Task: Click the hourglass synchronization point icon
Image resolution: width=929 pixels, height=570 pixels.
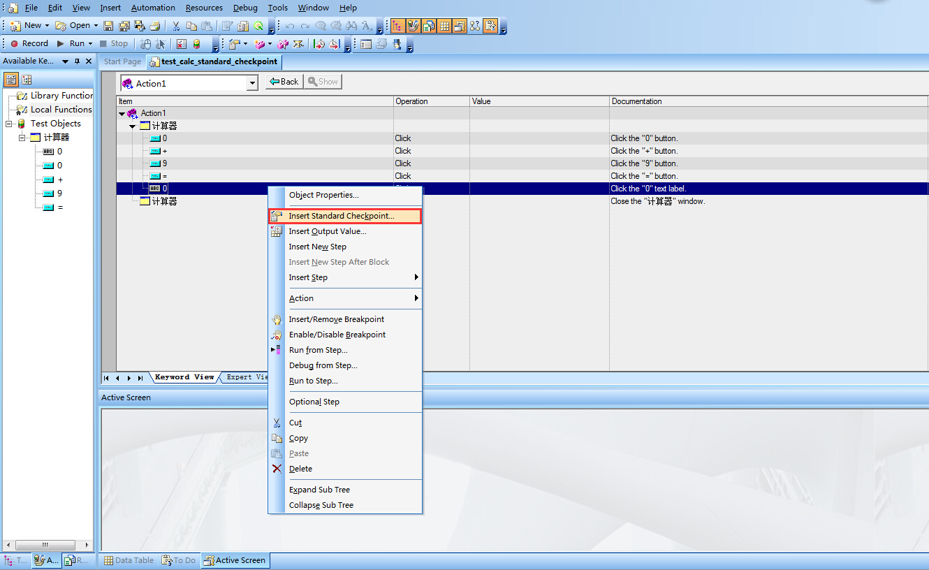Action: [x=298, y=43]
